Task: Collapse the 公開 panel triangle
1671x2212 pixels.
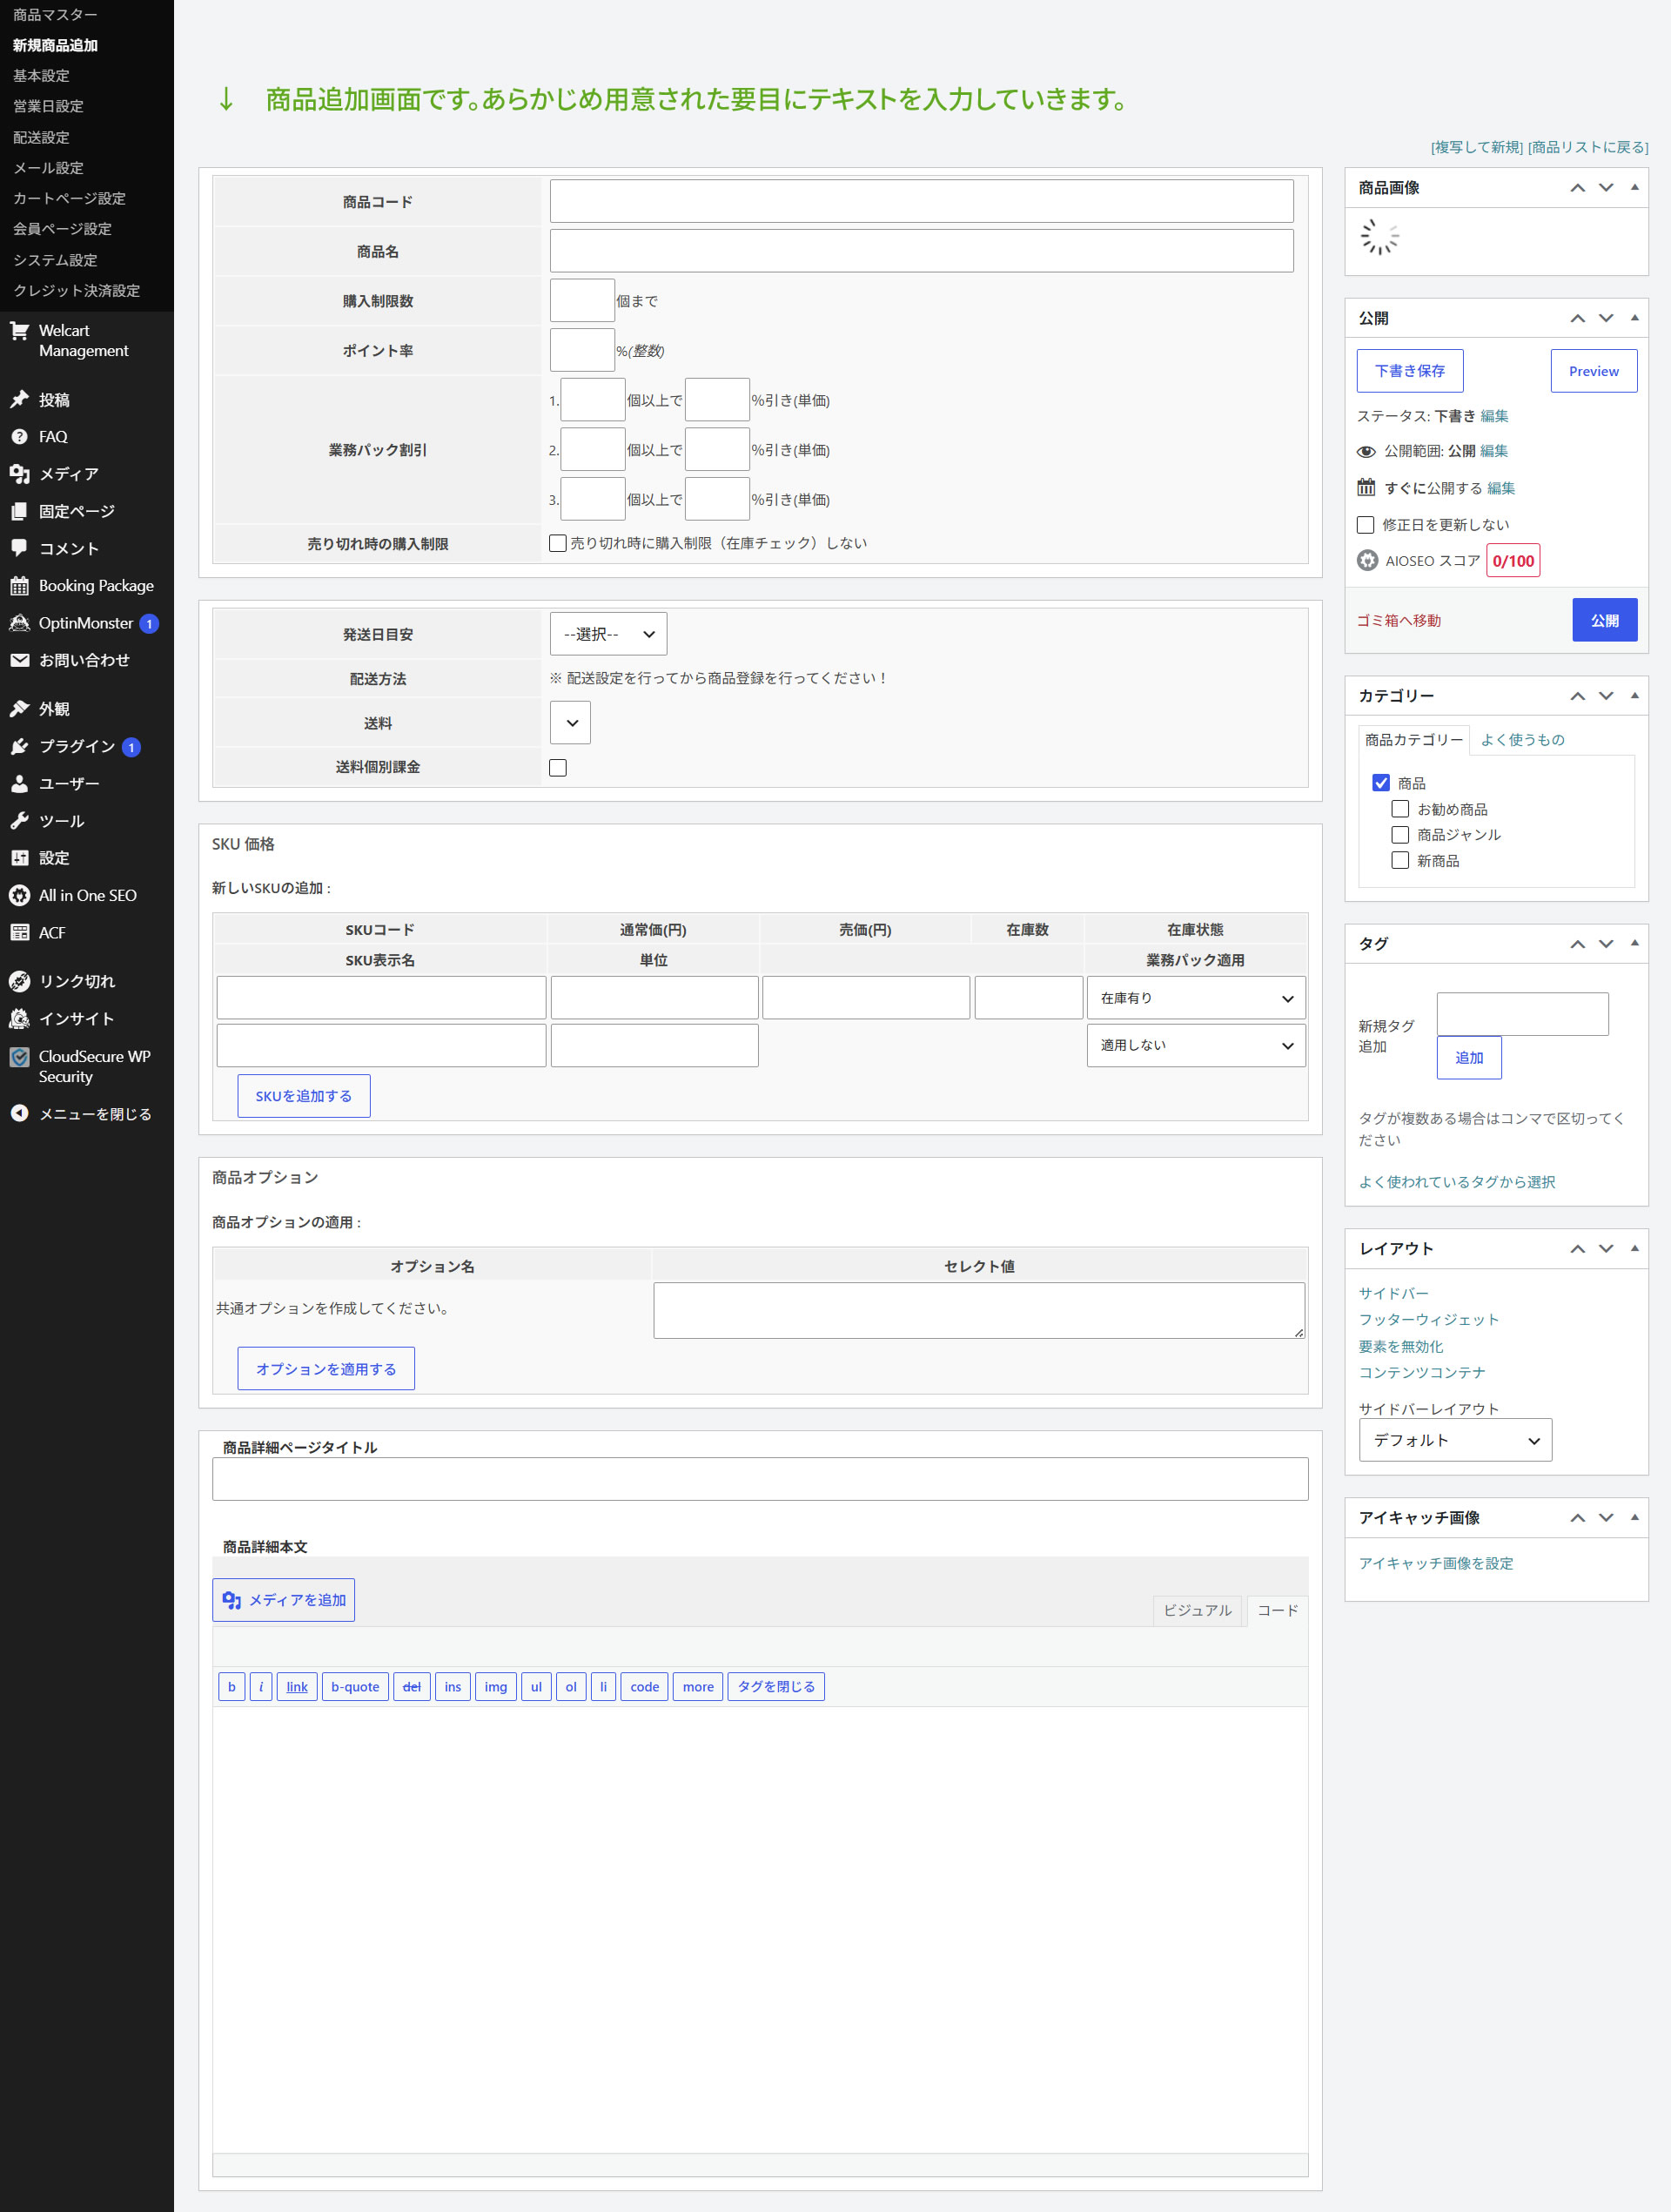Action: [x=1634, y=317]
